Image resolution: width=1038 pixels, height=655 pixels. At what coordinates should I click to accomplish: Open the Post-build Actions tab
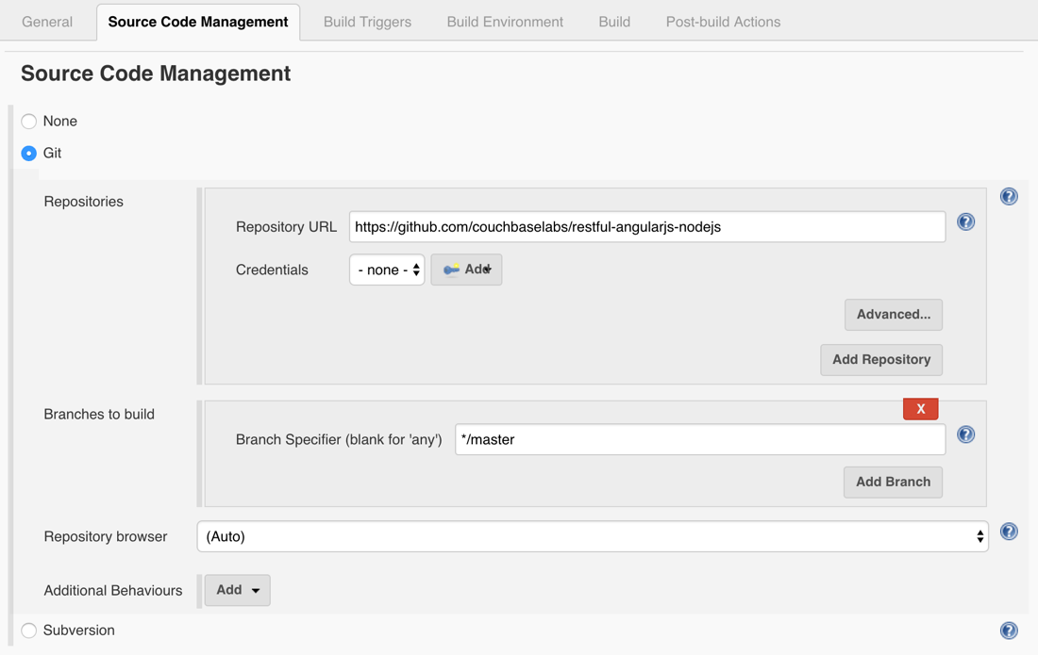(723, 22)
